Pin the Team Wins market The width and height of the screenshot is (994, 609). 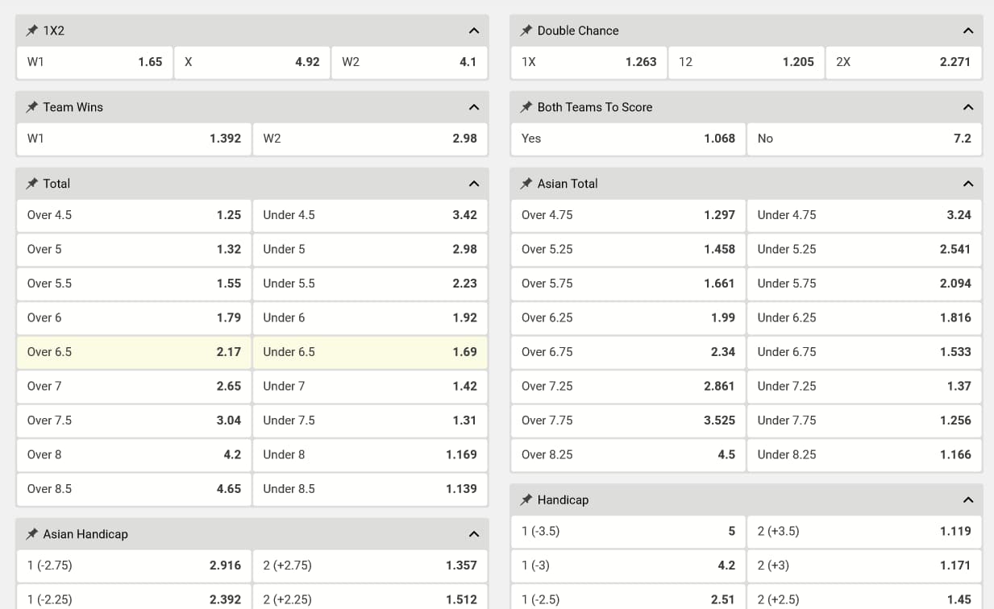pyautogui.click(x=32, y=107)
